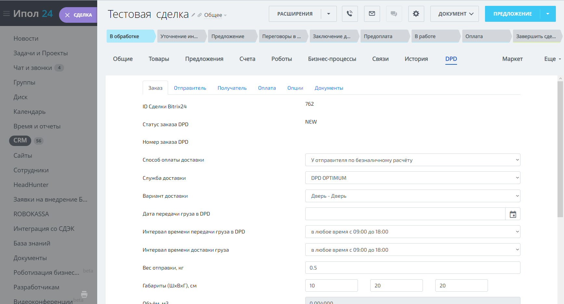Switch to the Бизнес-процессы tab
This screenshot has width=564, height=304.
point(332,59)
